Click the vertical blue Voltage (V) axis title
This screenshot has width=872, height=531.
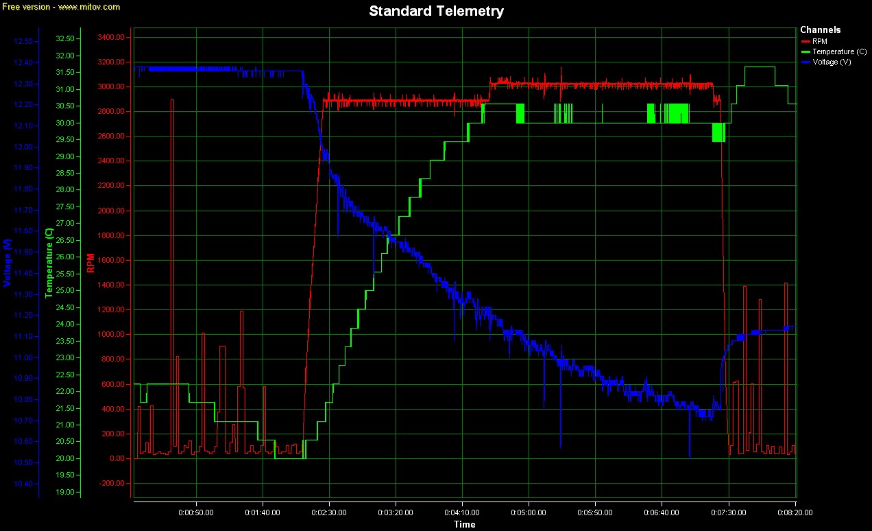pos(7,263)
